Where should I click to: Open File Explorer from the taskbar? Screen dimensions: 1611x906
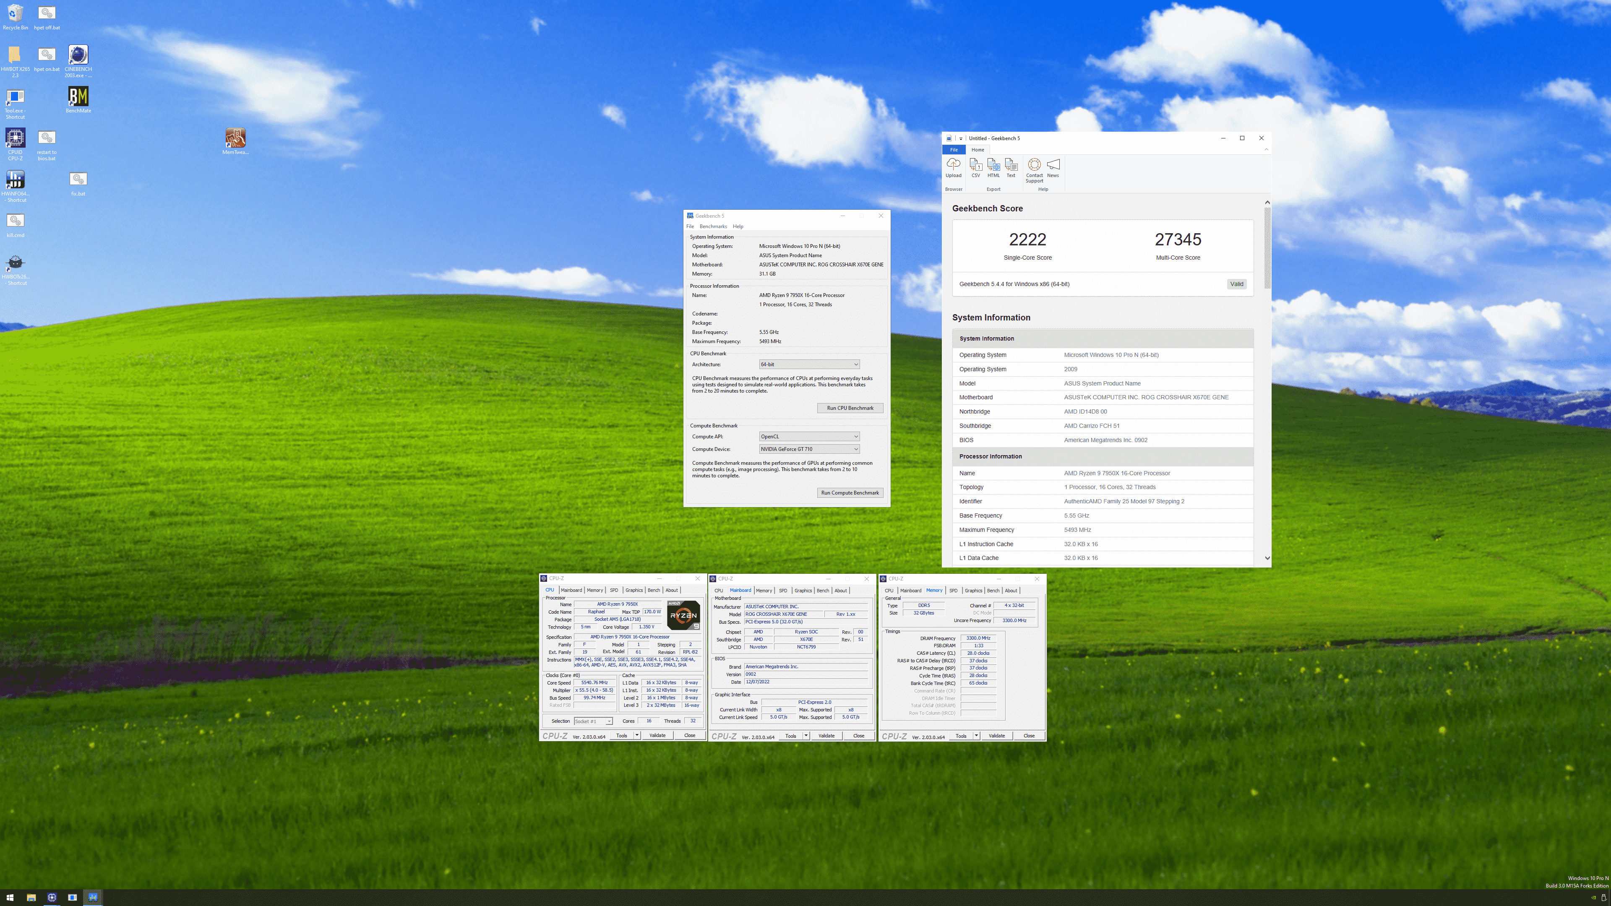tap(31, 897)
